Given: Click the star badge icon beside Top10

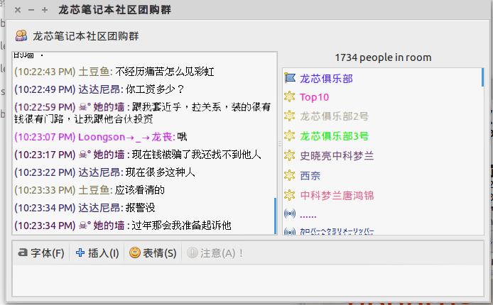Looking at the screenshot, I should coord(290,97).
